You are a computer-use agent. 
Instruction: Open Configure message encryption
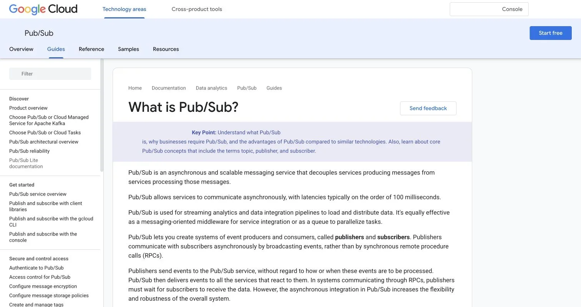tap(43, 286)
